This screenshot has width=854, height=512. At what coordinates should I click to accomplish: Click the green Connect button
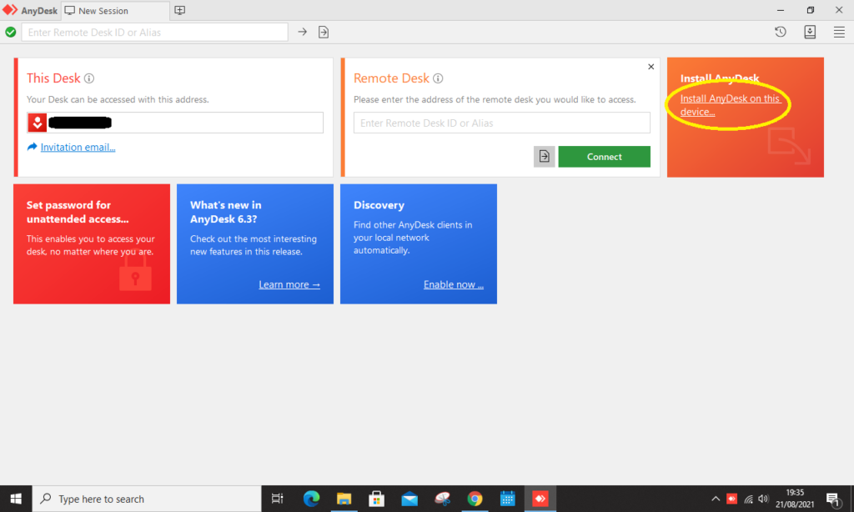pyautogui.click(x=604, y=156)
